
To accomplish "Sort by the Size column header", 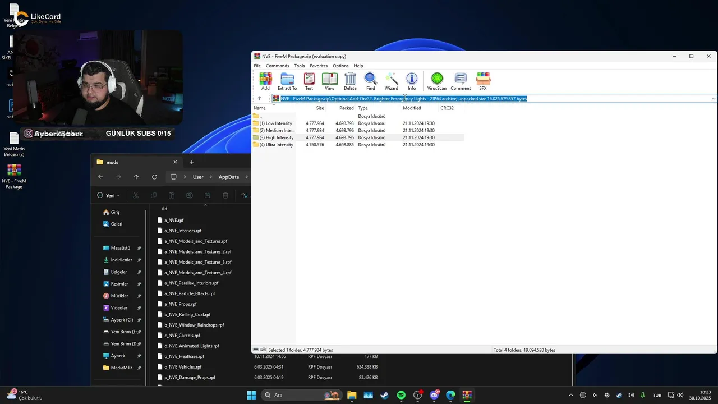I will tap(311, 108).
